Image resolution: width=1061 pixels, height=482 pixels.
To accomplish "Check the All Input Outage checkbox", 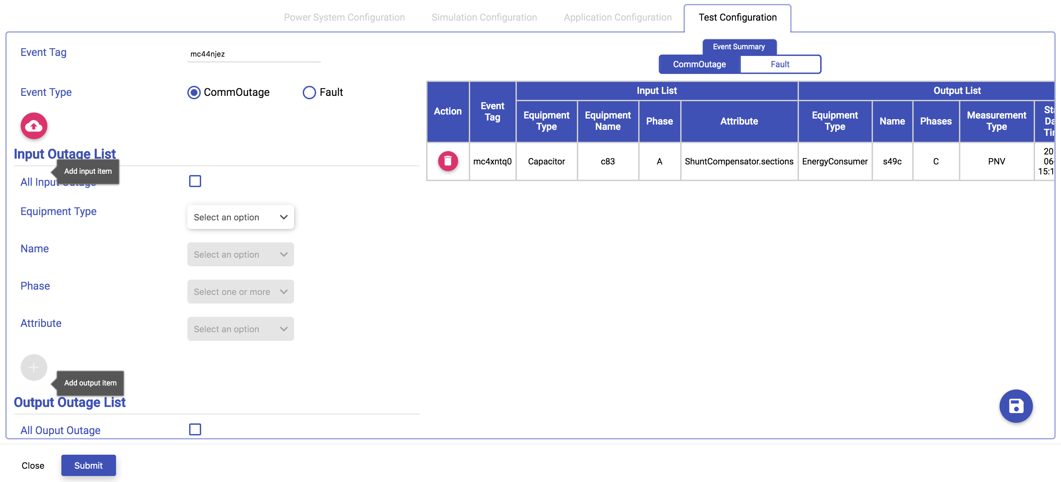I will click(195, 181).
